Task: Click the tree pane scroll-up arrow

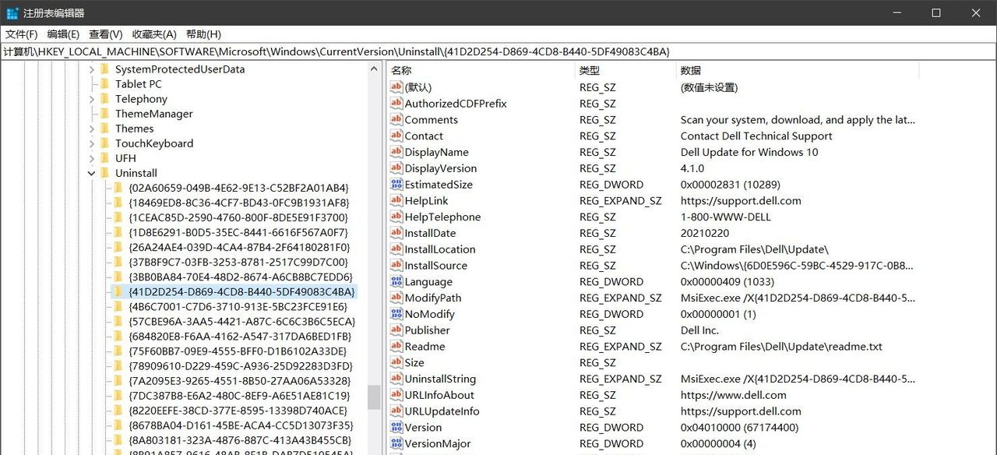Action: coord(375,69)
